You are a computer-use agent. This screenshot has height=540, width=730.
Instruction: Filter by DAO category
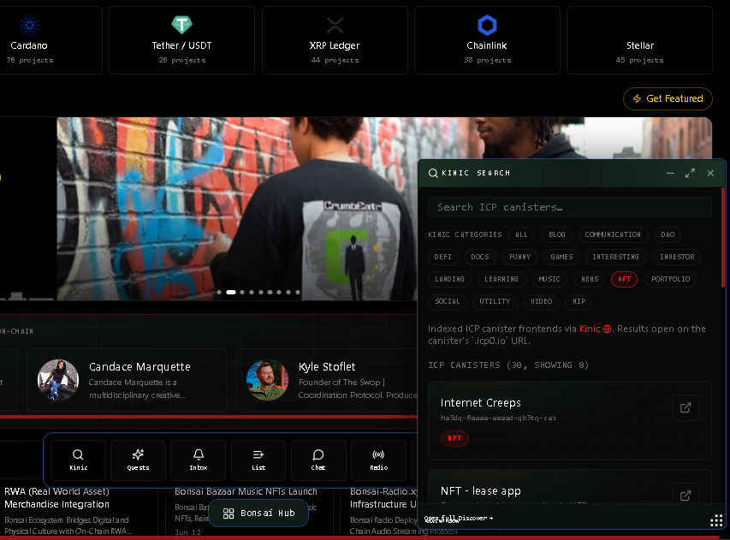coord(668,234)
